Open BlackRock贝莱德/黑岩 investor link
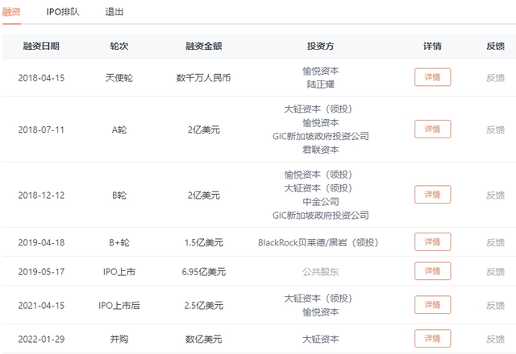The image size is (516, 354). click(x=321, y=242)
